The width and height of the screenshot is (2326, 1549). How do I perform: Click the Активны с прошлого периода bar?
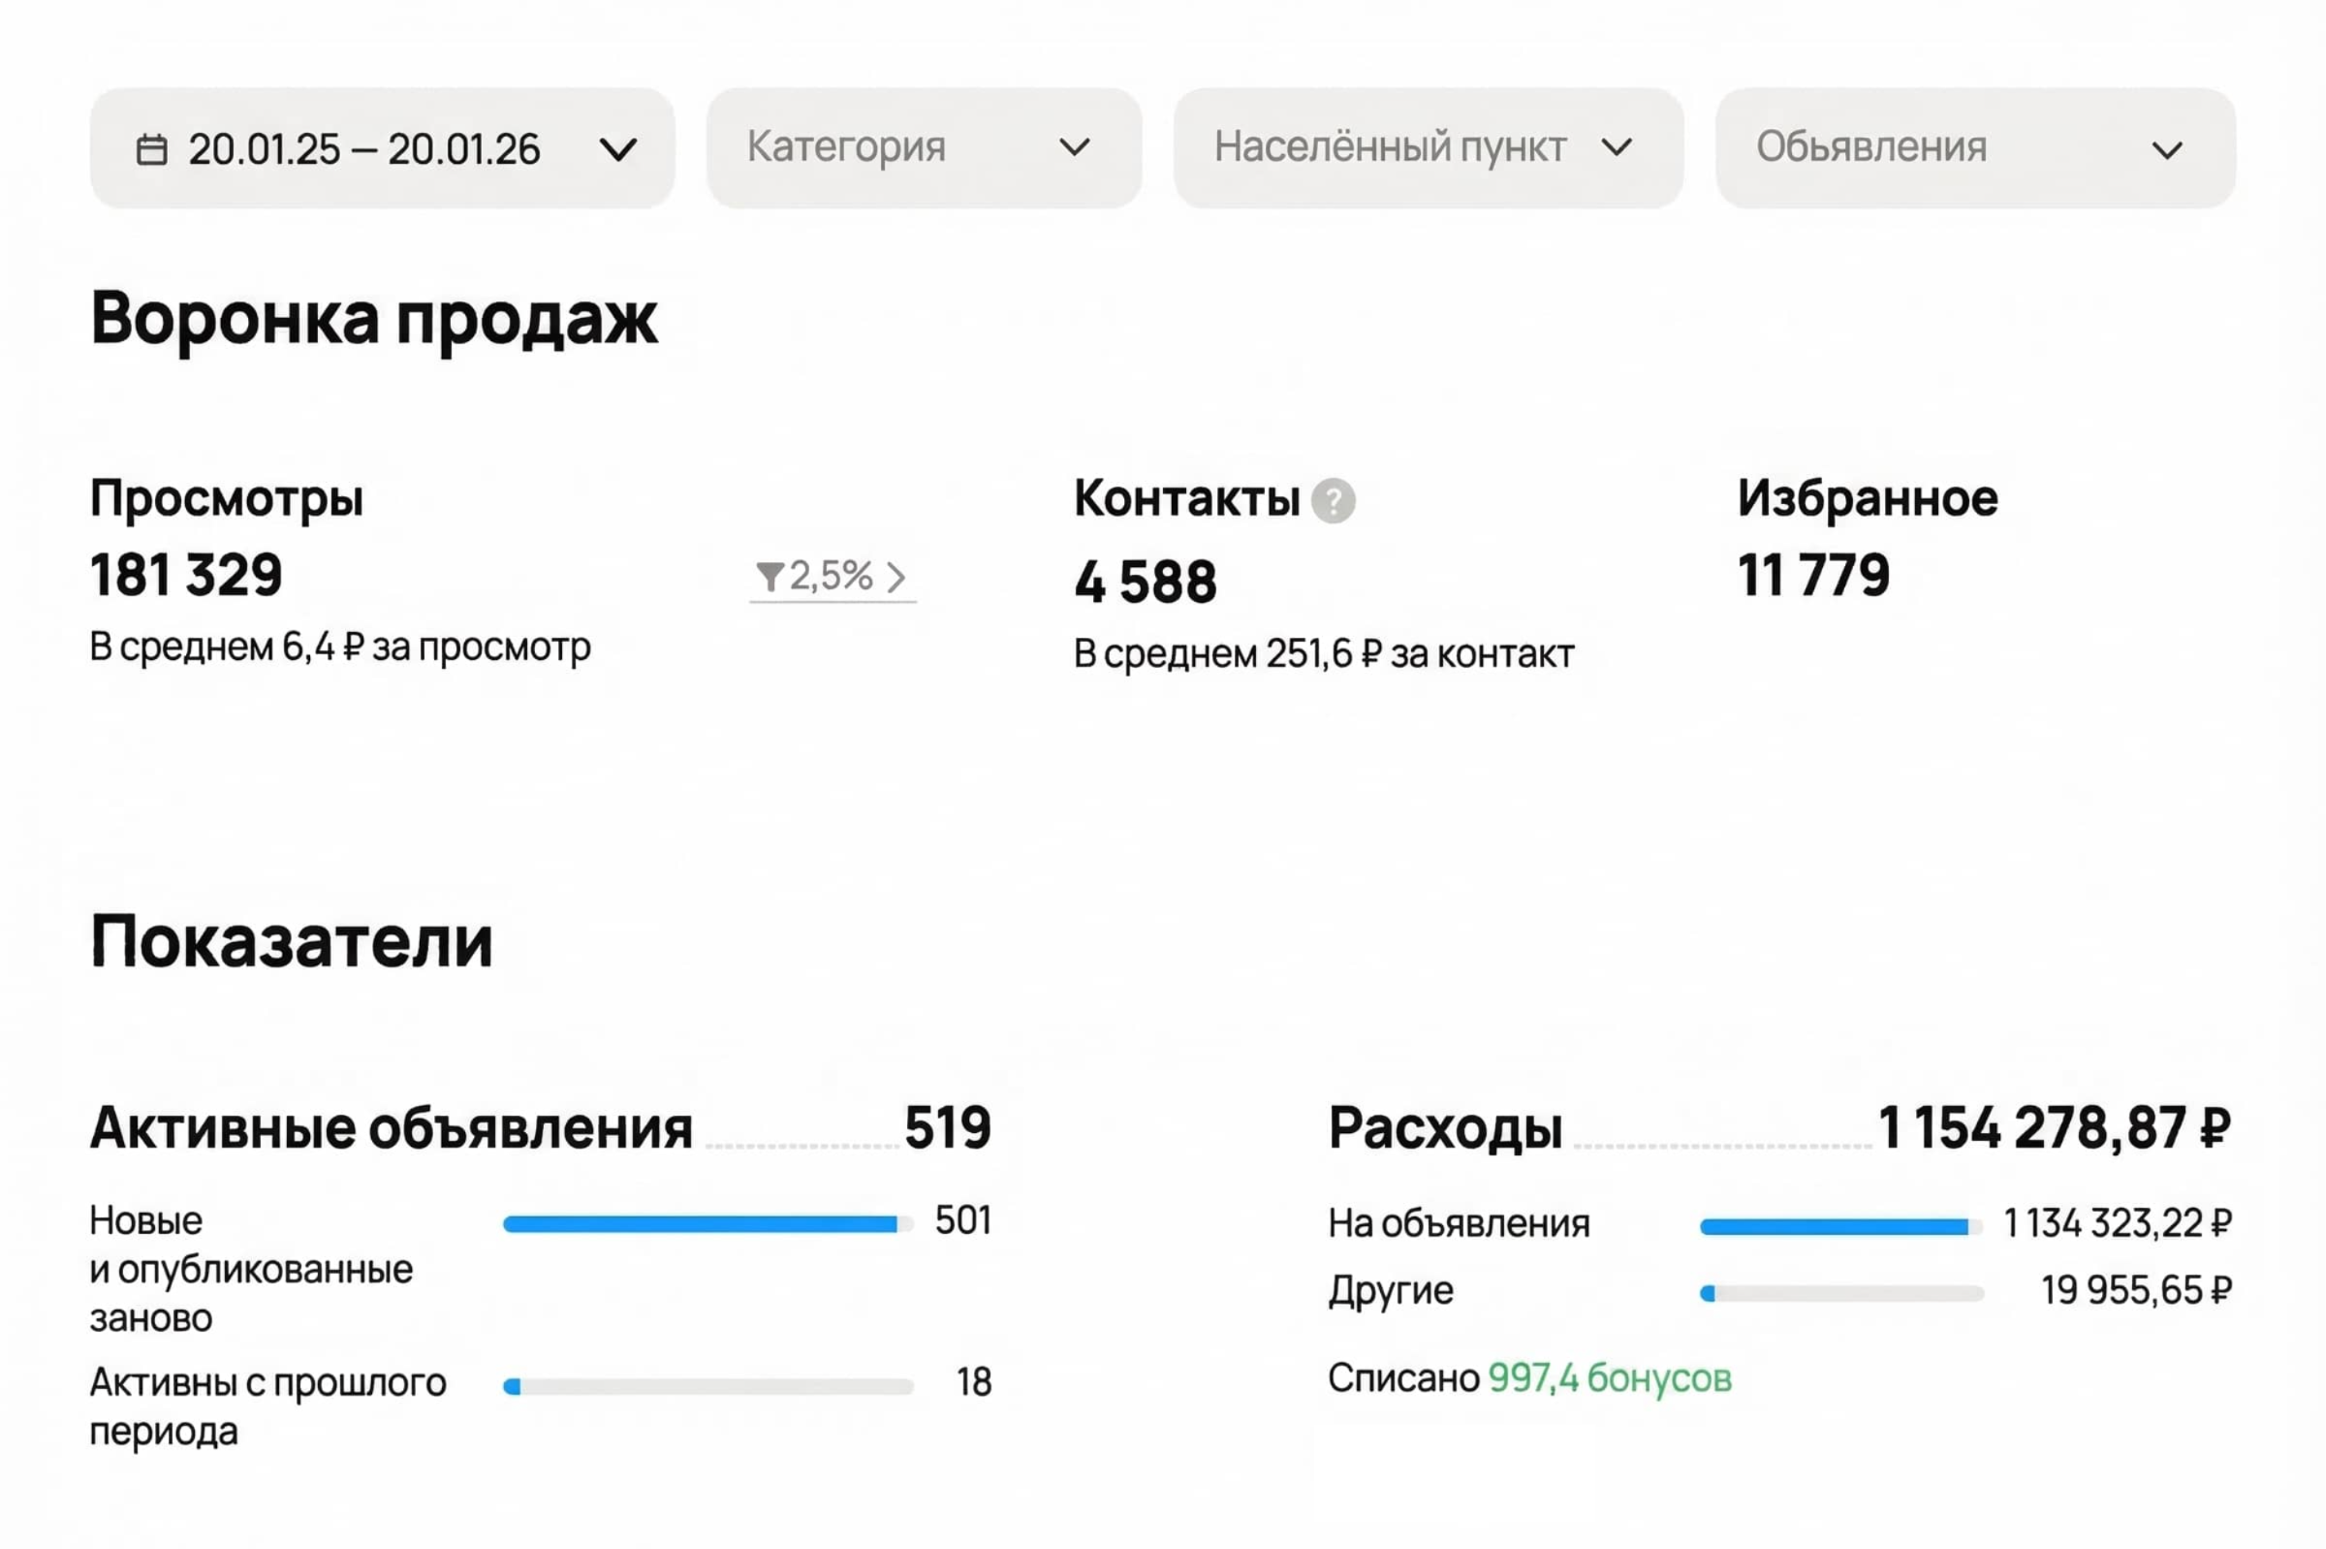pyautogui.click(x=707, y=1387)
